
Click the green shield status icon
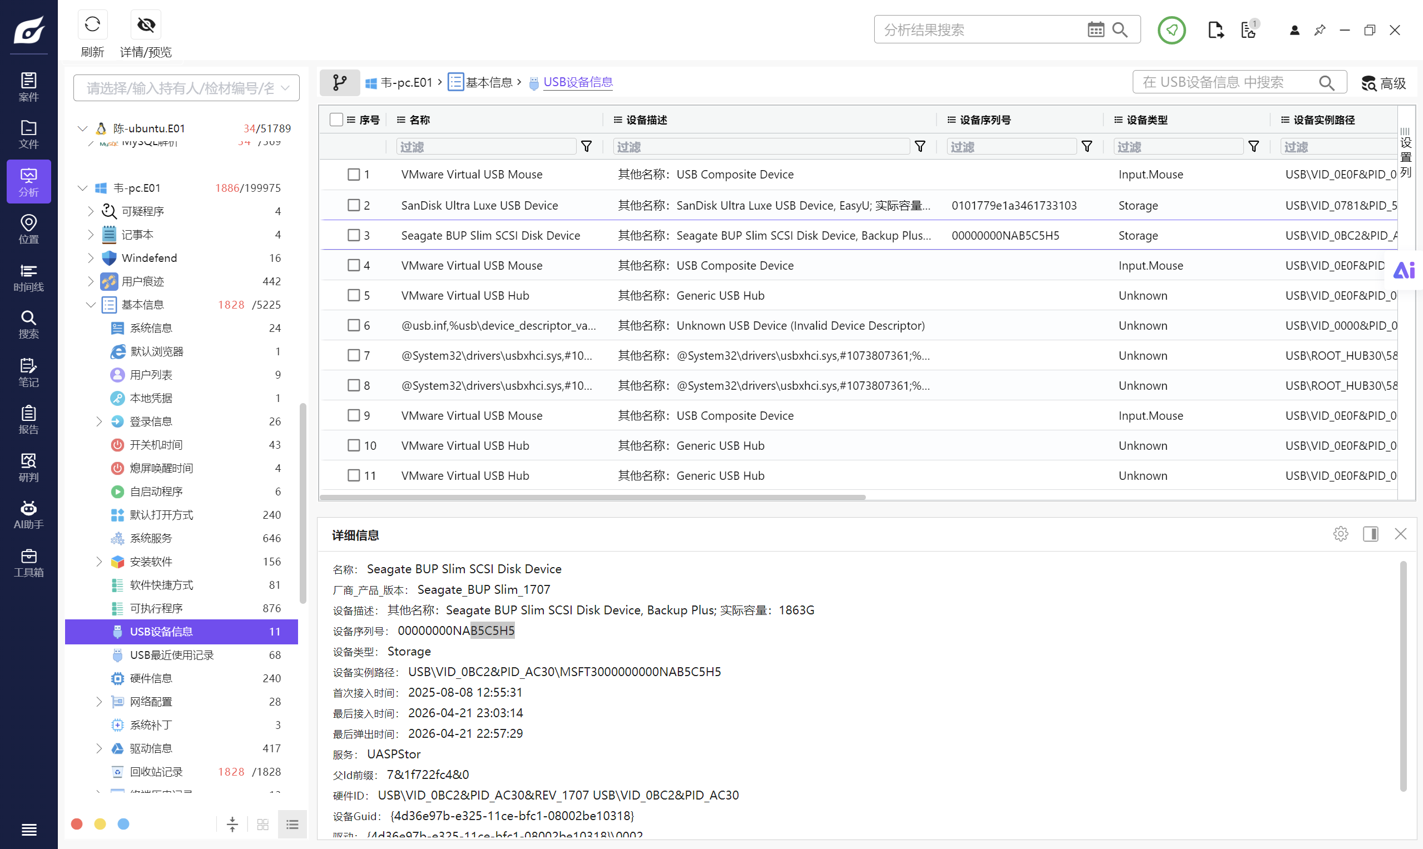pyautogui.click(x=1171, y=30)
